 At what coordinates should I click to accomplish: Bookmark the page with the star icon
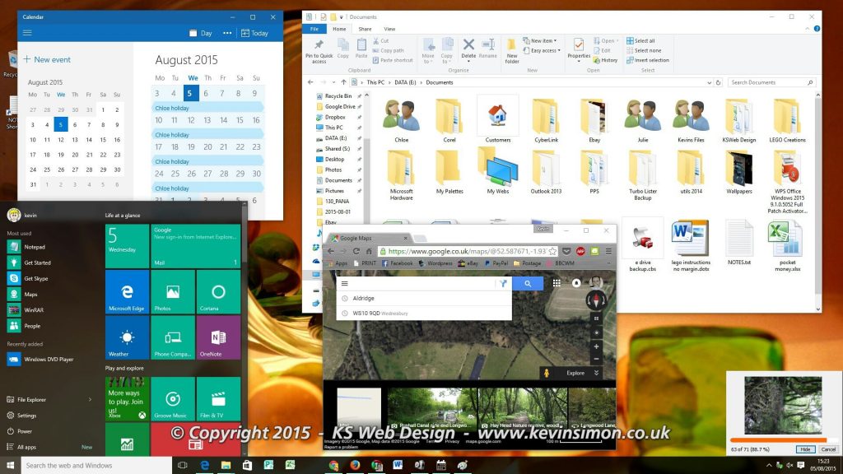554,251
